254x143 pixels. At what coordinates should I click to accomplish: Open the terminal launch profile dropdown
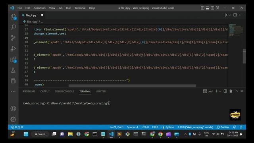[220, 91]
